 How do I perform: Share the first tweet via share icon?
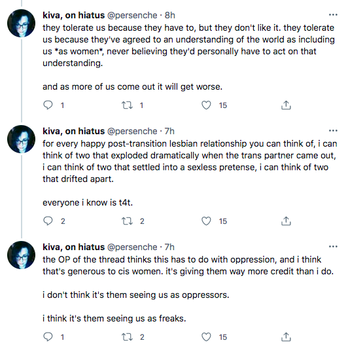(x=286, y=105)
